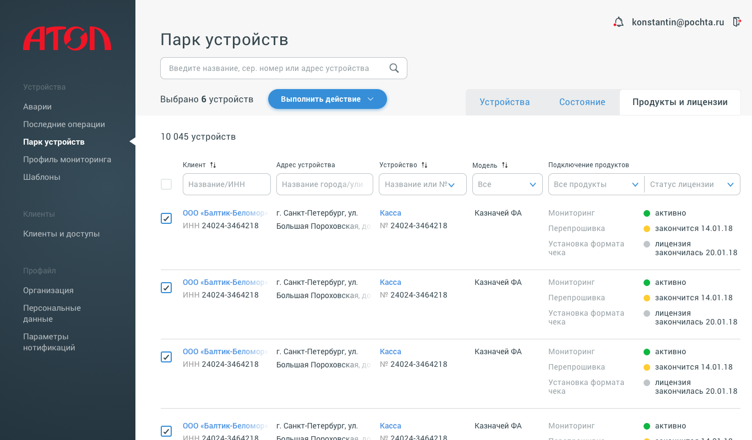Sort by Устройство column arrows

pyautogui.click(x=424, y=165)
